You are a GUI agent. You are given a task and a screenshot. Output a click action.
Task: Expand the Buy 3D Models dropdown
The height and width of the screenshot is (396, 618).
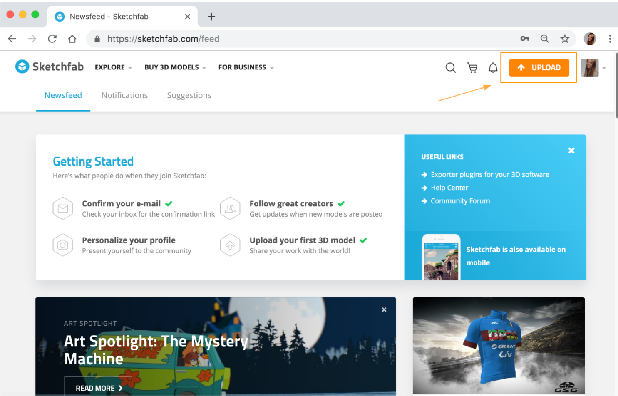pos(175,67)
